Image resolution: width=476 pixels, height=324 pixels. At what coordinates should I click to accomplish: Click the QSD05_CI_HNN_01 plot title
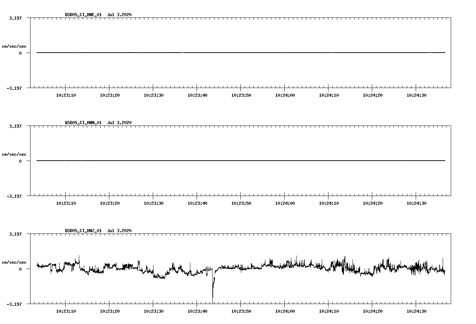tap(98, 122)
